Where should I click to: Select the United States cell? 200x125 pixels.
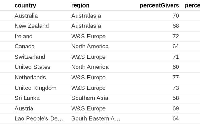[32, 67]
